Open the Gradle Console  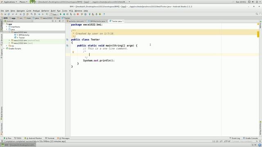pos(250,138)
